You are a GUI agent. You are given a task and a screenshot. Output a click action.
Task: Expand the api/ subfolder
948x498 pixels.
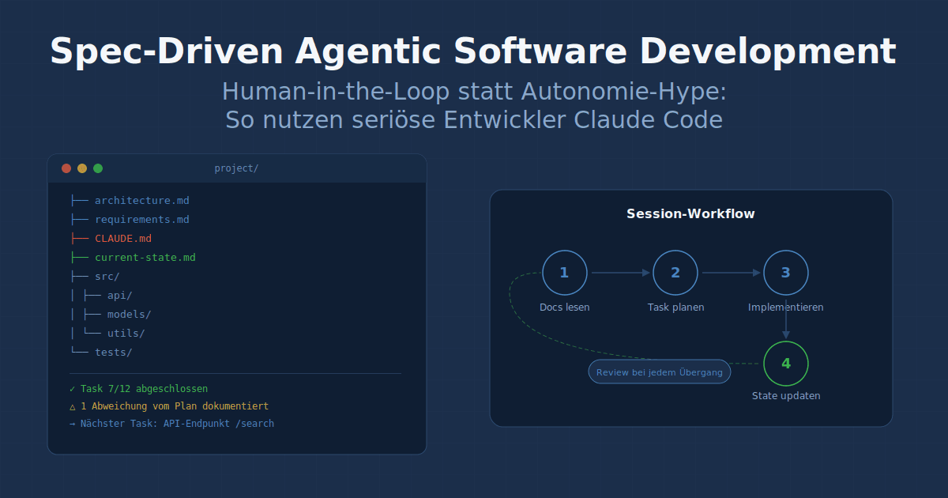click(120, 296)
